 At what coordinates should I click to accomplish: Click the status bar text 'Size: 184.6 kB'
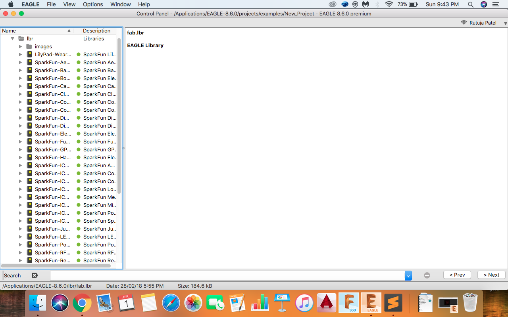[x=195, y=286]
